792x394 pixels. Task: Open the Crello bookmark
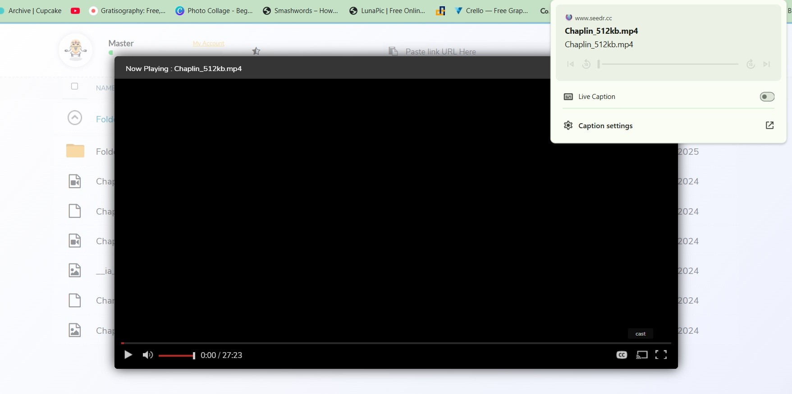click(x=491, y=11)
